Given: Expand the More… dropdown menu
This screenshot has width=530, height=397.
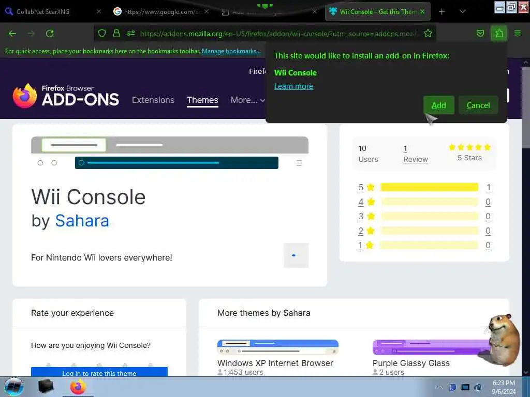Looking at the screenshot, I should (x=247, y=100).
